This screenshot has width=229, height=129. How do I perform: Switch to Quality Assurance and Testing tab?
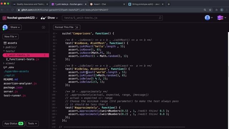(x=30, y=4)
